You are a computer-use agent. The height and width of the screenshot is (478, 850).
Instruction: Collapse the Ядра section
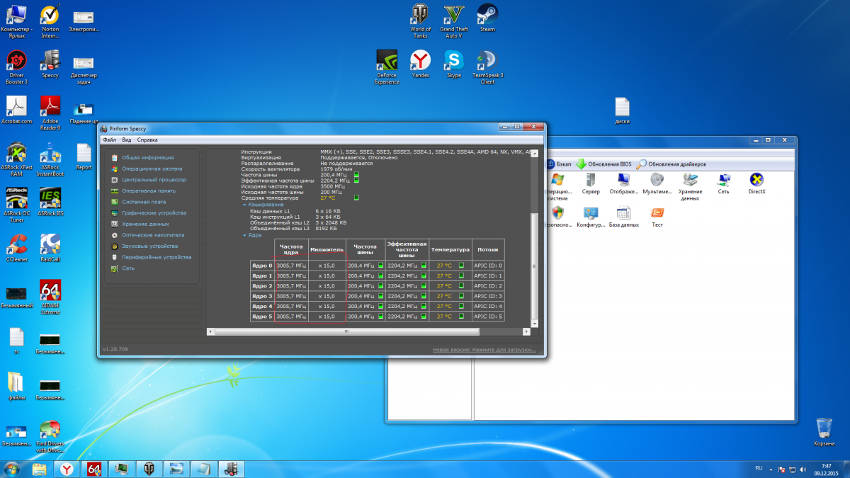[254, 235]
